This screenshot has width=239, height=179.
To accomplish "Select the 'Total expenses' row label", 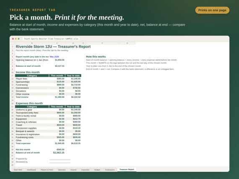I will coord(23,143).
